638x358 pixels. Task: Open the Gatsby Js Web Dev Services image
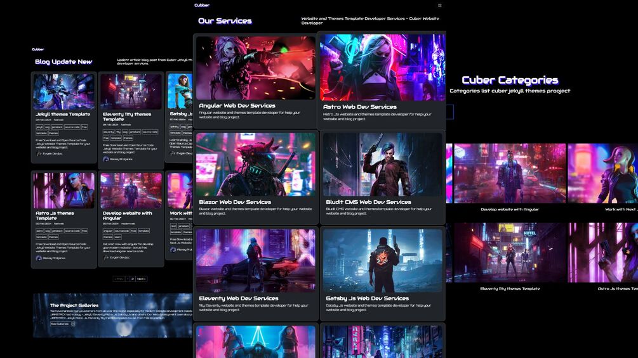(382, 260)
